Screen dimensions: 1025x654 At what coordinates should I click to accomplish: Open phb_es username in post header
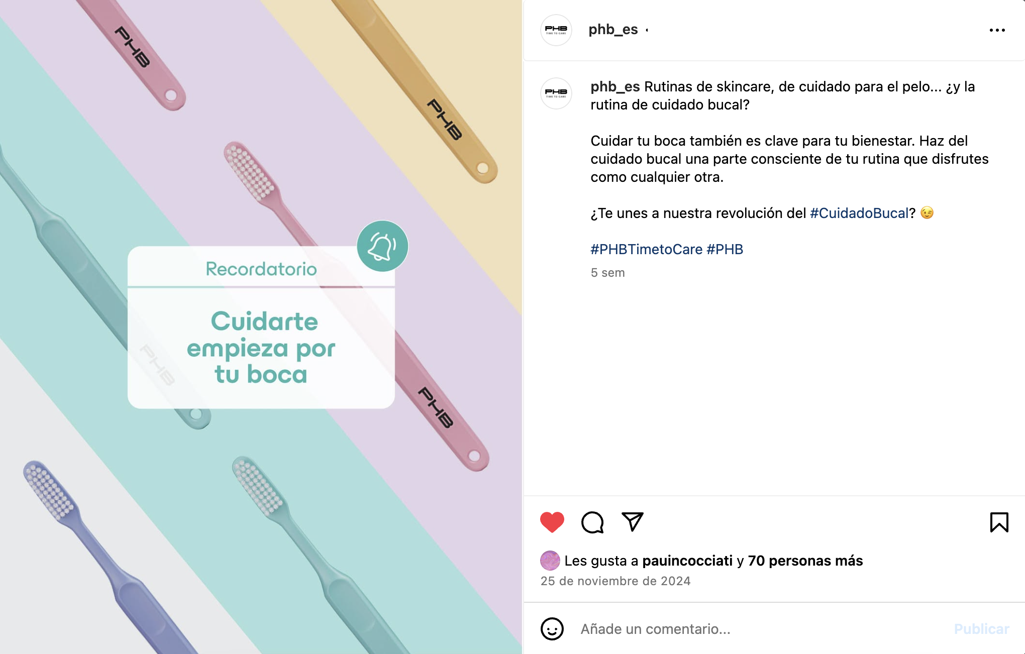click(613, 30)
